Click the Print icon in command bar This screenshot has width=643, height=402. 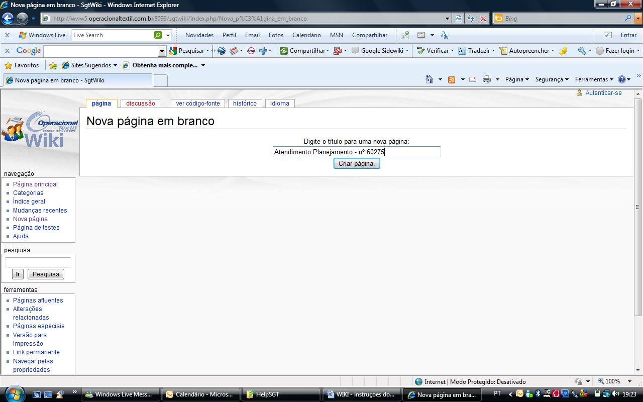[486, 79]
